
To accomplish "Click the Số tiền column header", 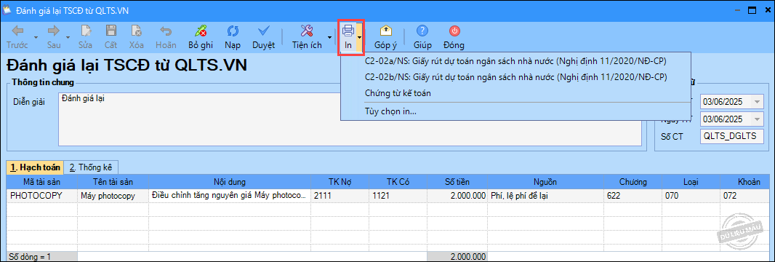I will (457, 181).
